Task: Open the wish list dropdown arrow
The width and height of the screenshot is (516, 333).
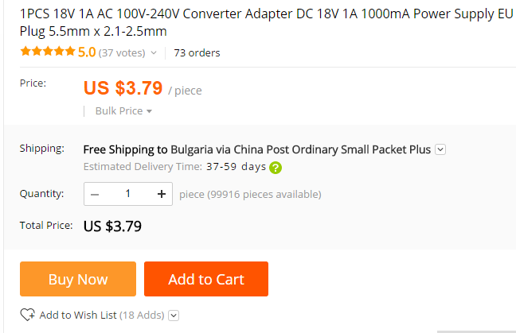Action: coord(174,316)
